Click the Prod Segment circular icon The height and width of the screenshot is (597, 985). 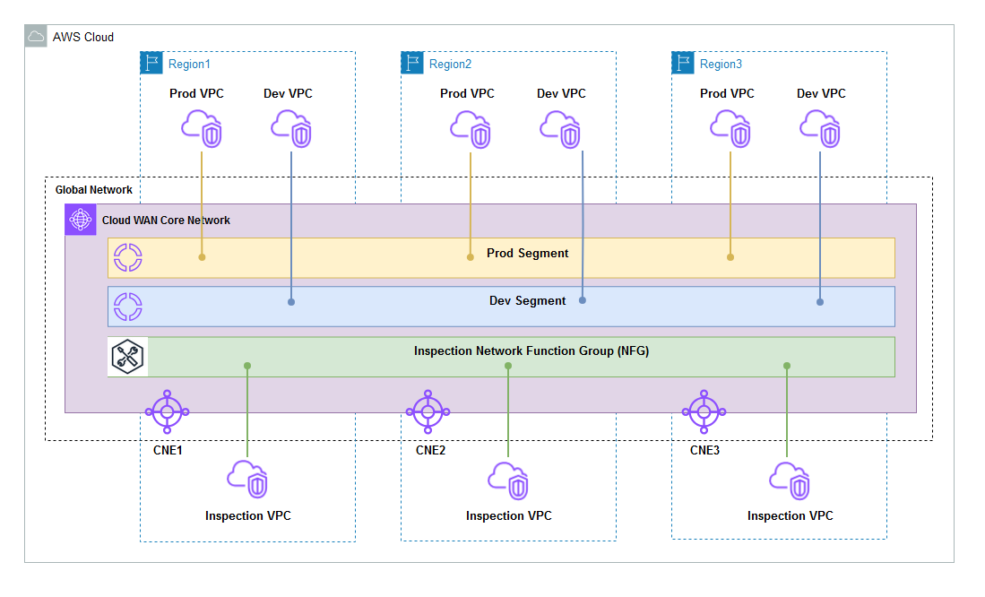(x=127, y=257)
